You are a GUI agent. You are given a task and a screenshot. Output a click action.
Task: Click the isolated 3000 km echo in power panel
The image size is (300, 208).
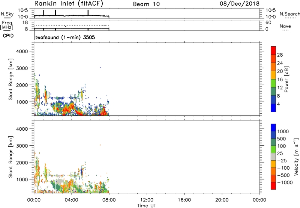tap(100, 67)
